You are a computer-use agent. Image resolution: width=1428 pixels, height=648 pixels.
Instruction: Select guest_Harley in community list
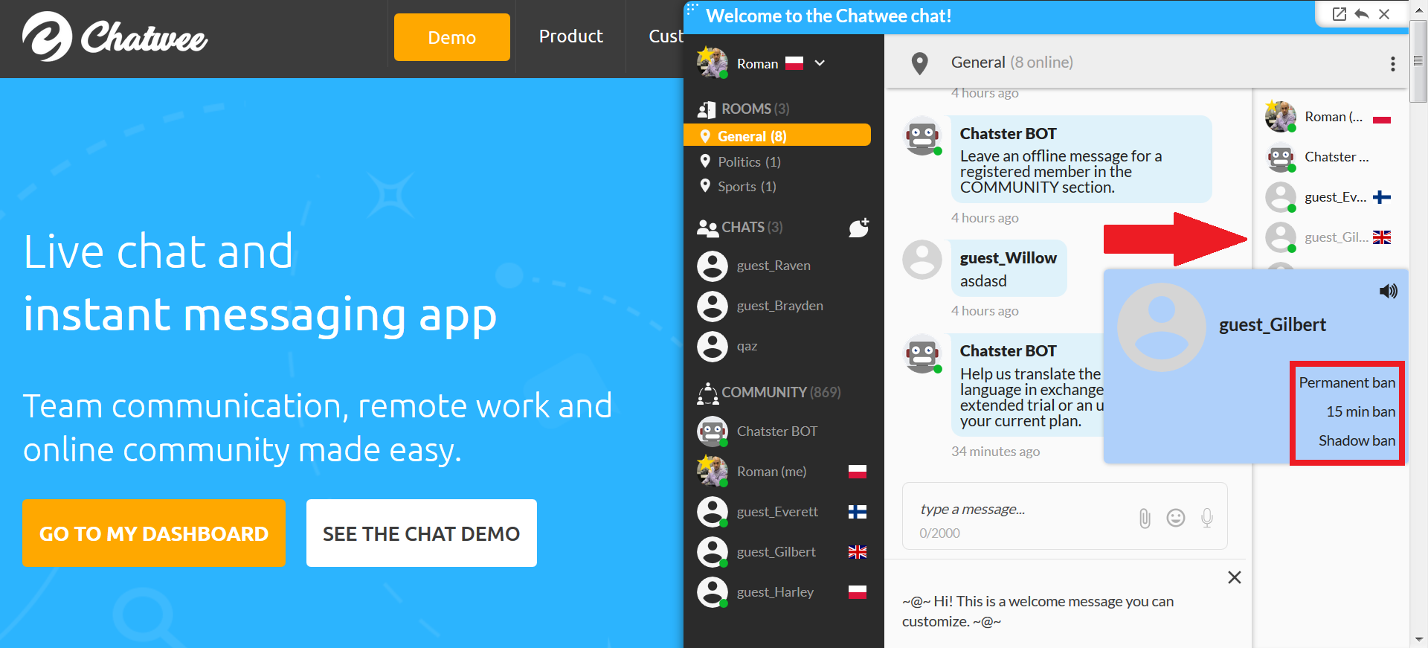point(776,592)
